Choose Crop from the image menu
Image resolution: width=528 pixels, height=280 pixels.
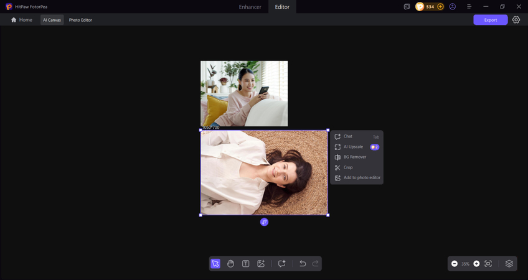(x=348, y=167)
